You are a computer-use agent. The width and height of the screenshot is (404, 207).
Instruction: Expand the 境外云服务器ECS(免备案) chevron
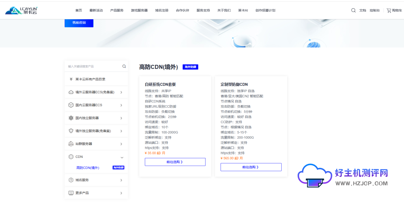pos(122,92)
